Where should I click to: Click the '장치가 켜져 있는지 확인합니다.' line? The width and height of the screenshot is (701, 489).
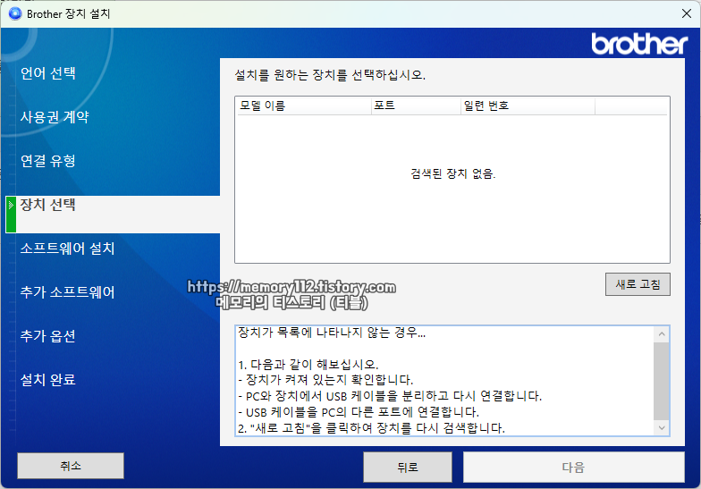(325, 380)
